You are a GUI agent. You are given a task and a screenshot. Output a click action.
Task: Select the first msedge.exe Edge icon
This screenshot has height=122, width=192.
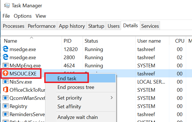tap(6, 49)
